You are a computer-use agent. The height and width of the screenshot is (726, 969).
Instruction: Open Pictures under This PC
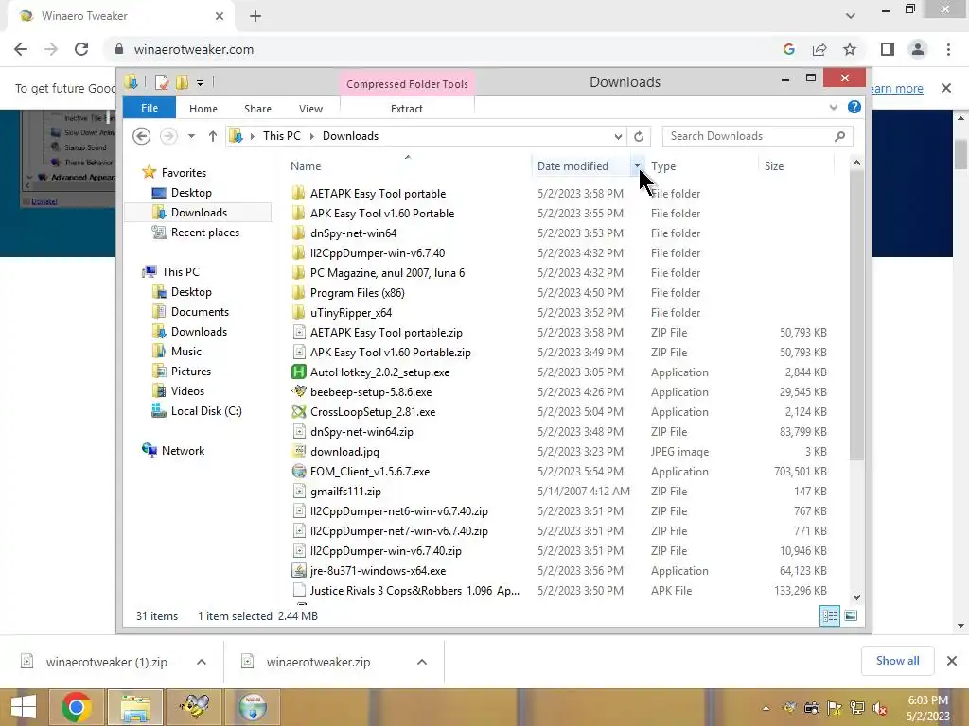(x=191, y=371)
